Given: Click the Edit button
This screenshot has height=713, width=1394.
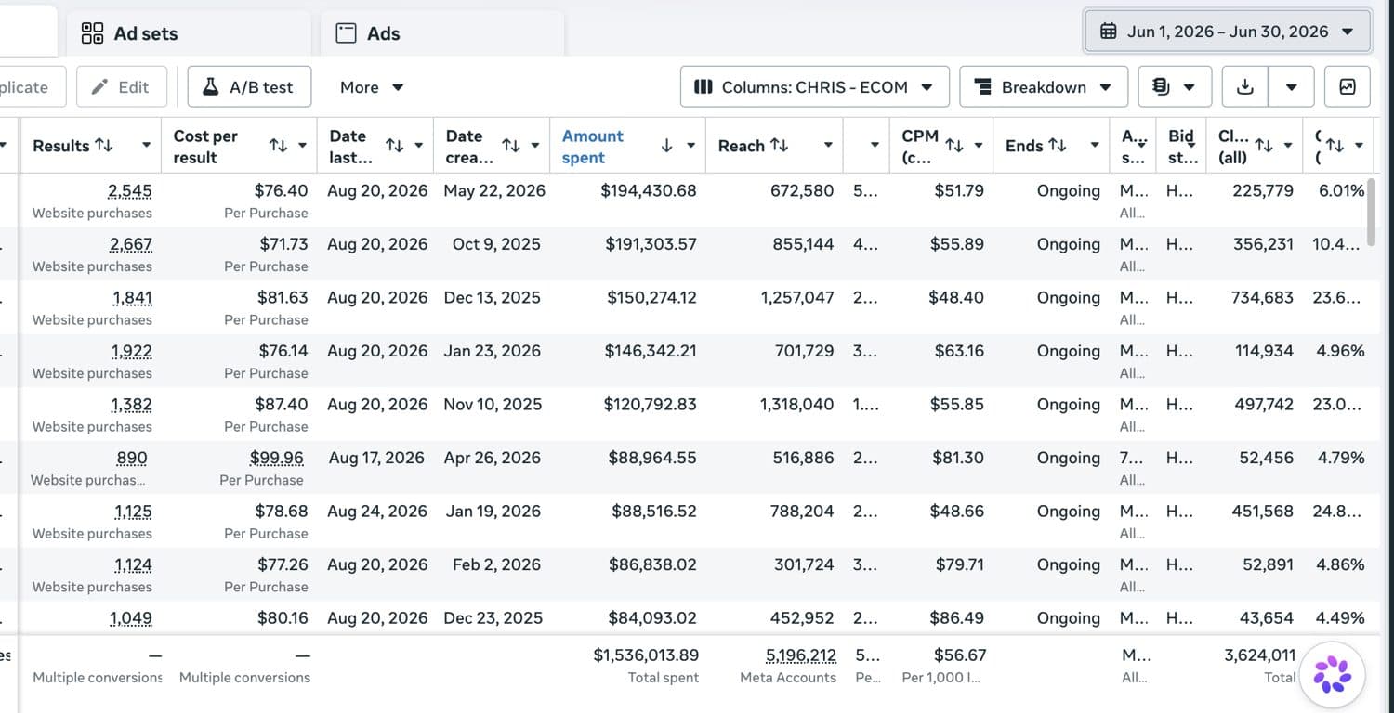Looking at the screenshot, I should pyautogui.click(x=121, y=87).
